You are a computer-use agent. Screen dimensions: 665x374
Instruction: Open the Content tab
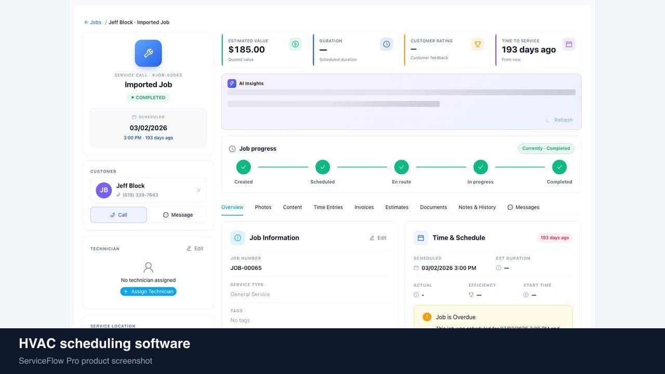coord(292,207)
